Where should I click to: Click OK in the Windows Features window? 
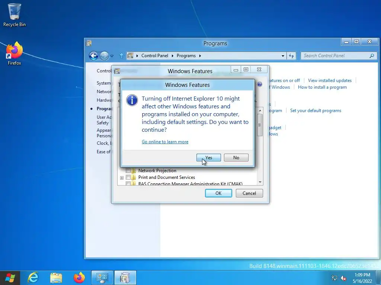coord(218,193)
